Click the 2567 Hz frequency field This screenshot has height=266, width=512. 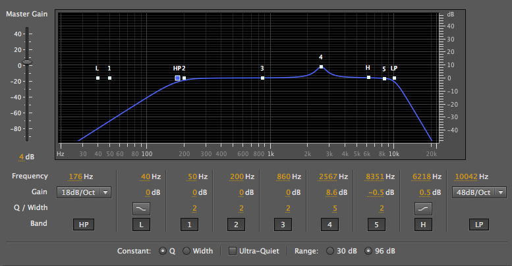point(327,176)
